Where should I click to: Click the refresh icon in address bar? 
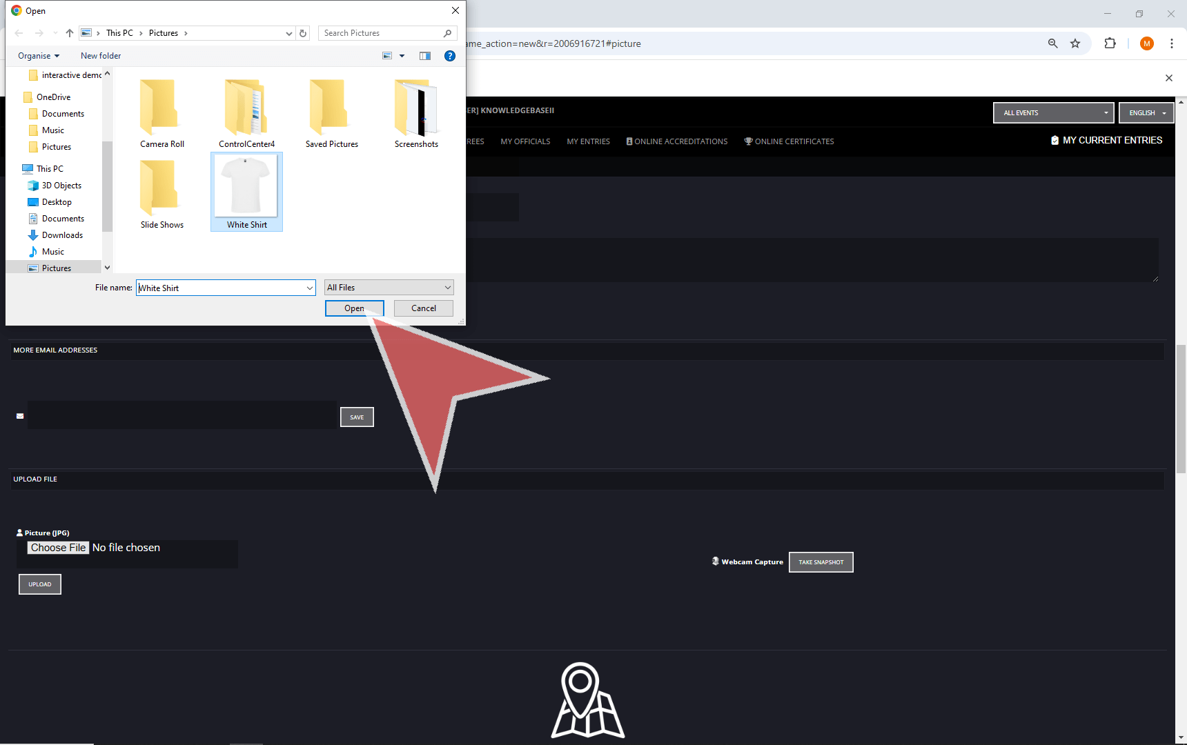pos(303,33)
